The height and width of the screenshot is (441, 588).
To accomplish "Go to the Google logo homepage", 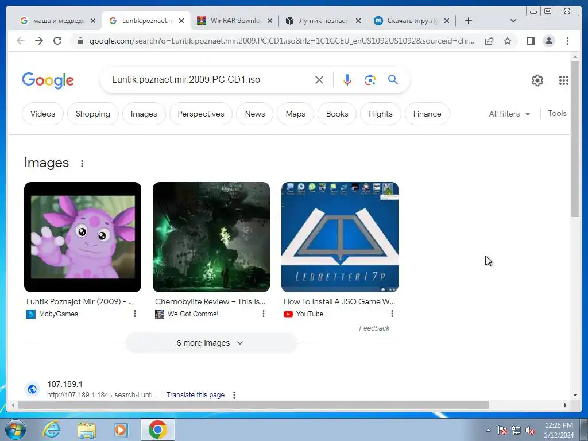I will point(48,80).
